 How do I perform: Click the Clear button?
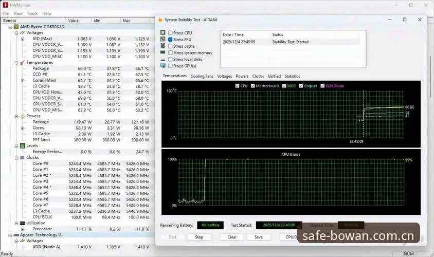pyautogui.click(x=232, y=237)
